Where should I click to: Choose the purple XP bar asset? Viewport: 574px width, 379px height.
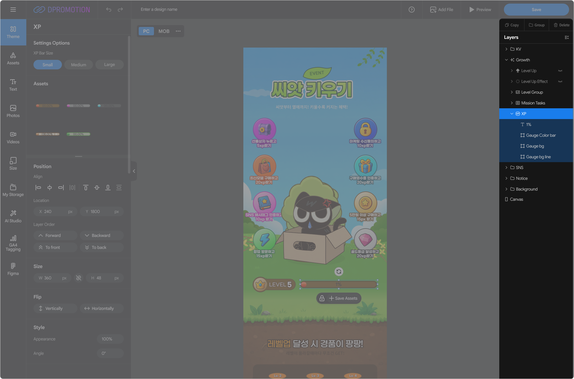pyautogui.click(x=78, y=106)
